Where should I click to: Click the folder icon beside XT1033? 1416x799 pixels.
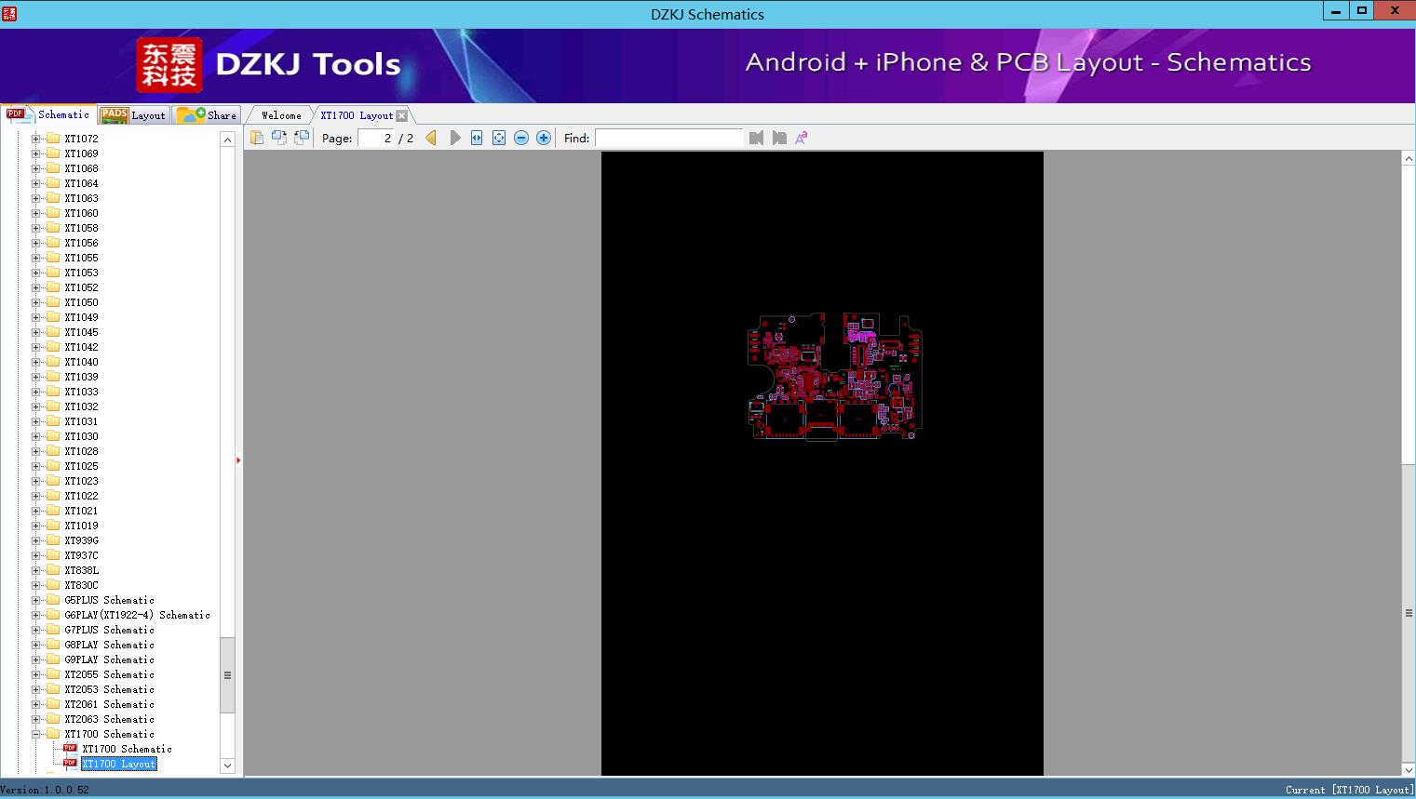coord(53,392)
